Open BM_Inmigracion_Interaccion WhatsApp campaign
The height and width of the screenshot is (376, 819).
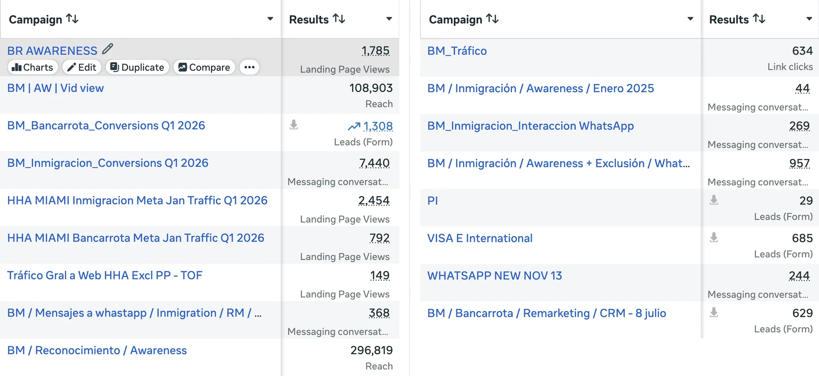[x=531, y=126]
